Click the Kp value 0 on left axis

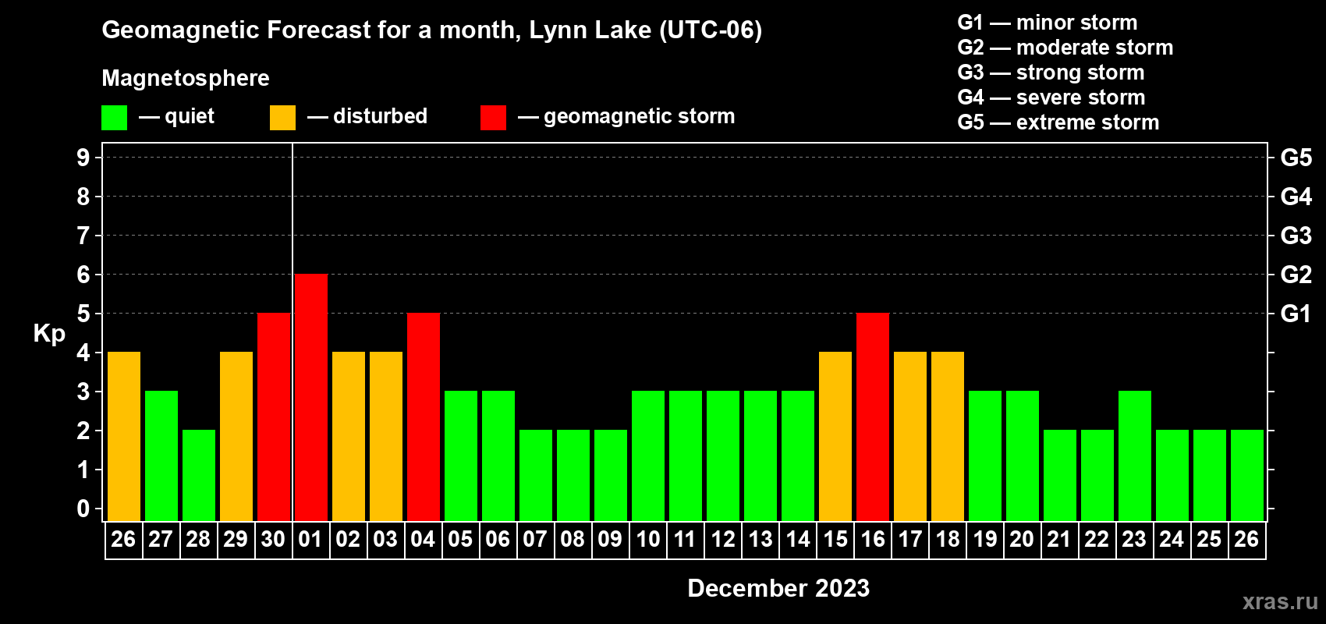coord(83,509)
